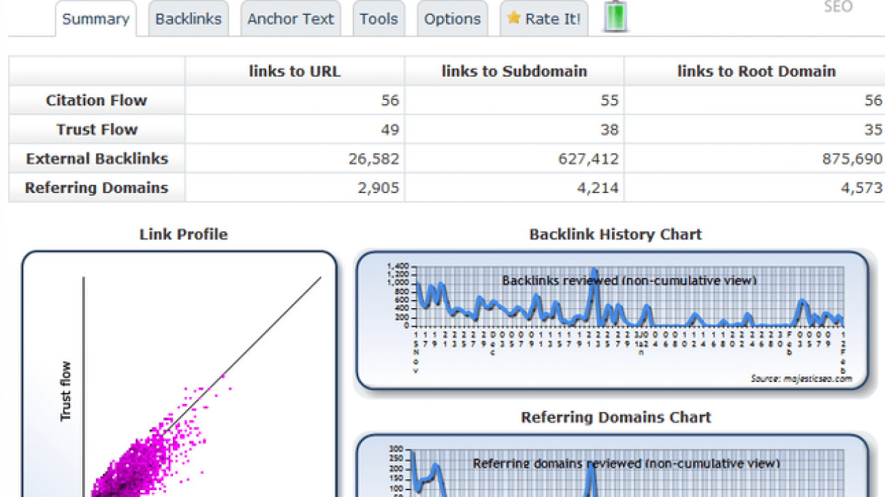
Task: Click the External Backlinks row header
Action: pos(96,158)
